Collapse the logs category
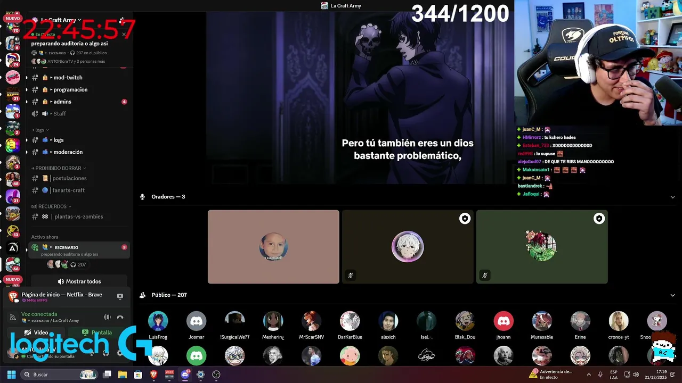Image resolution: width=682 pixels, height=383 pixels. click(40, 130)
